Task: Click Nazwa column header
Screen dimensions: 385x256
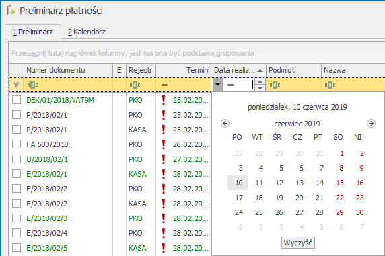Action: pyautogui.click(x=353, y=70)
